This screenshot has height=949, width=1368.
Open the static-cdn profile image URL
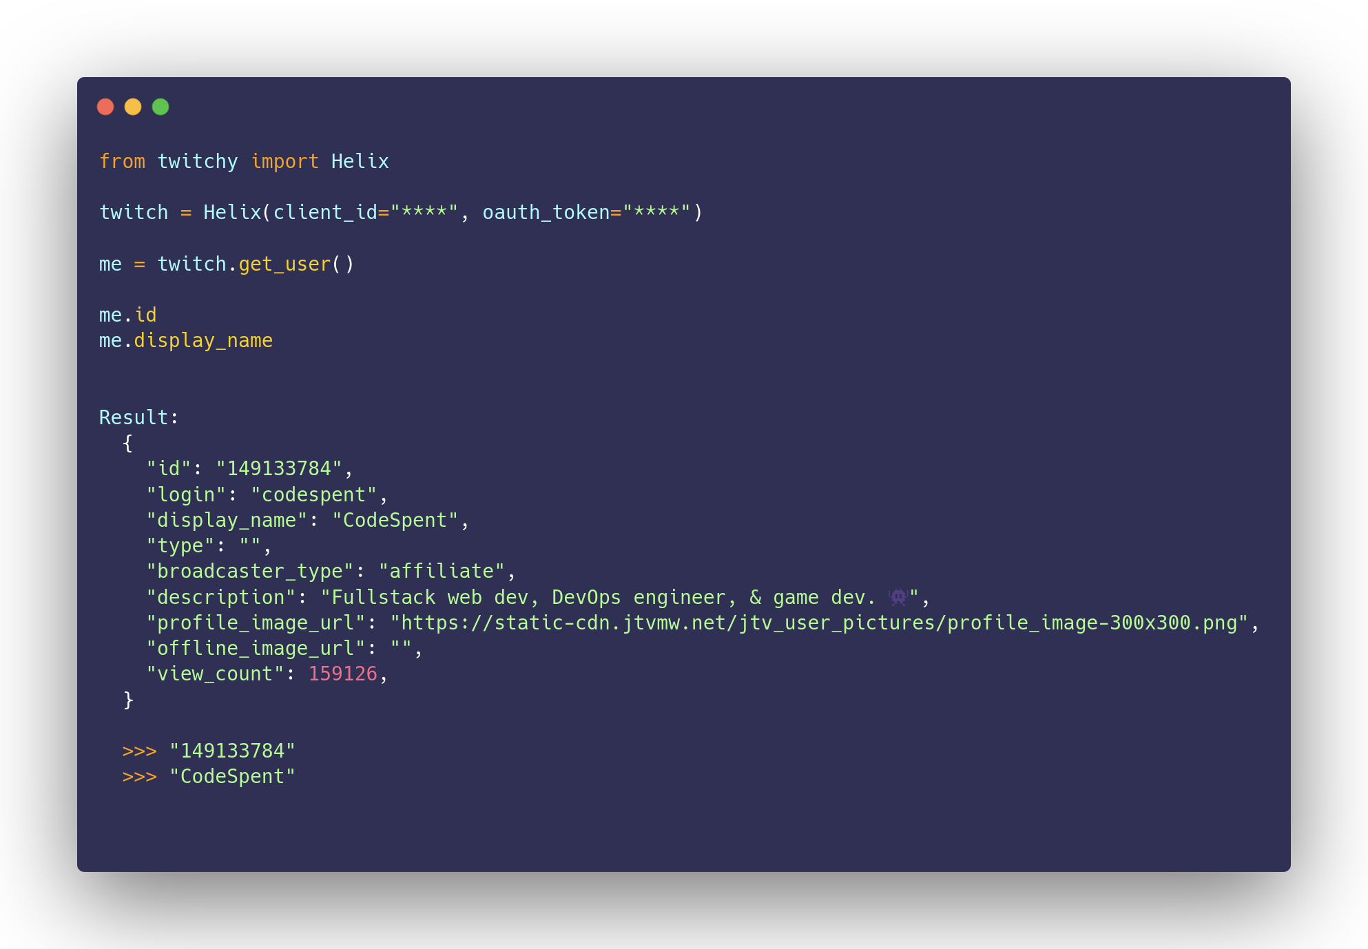[819, 623]
